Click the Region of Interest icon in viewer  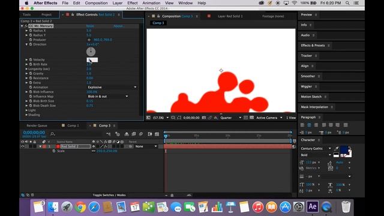click(245, 118)
